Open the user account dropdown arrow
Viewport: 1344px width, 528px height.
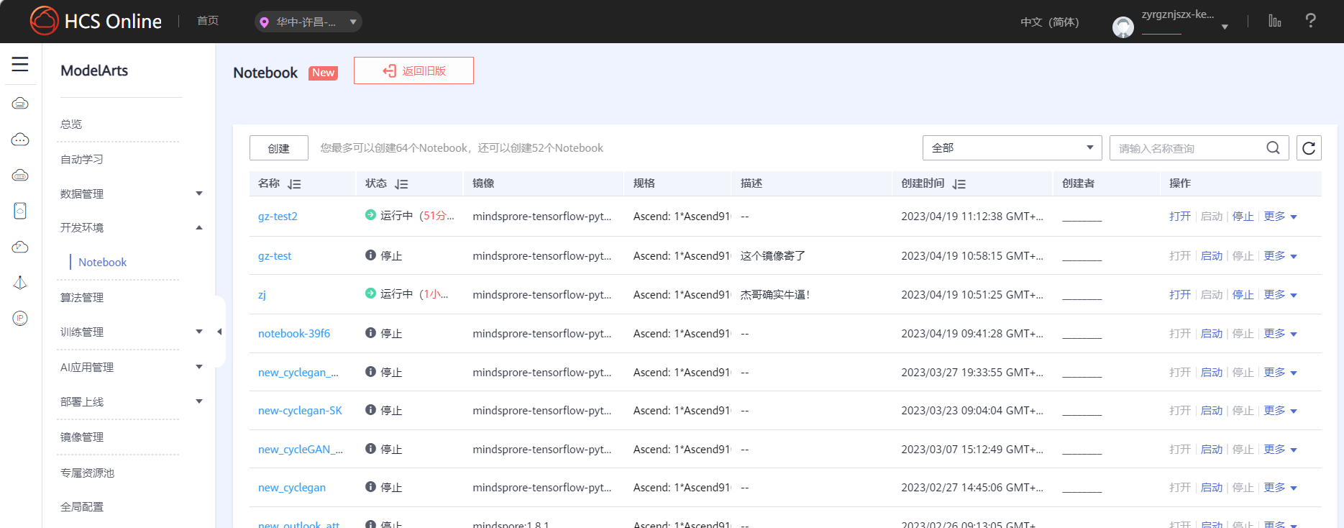point(1225,27)
